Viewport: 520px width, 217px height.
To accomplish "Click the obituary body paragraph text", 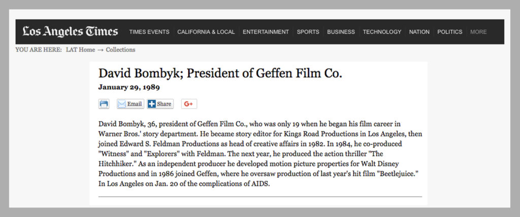I will coord(261,154).
